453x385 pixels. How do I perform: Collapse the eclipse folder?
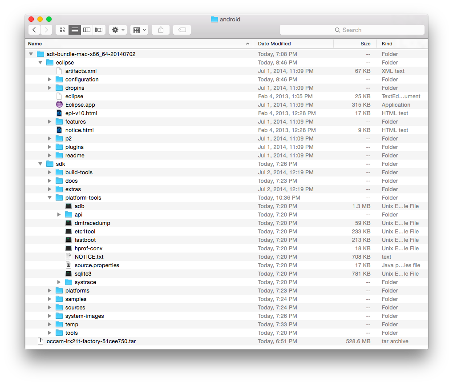pos(40,62)
